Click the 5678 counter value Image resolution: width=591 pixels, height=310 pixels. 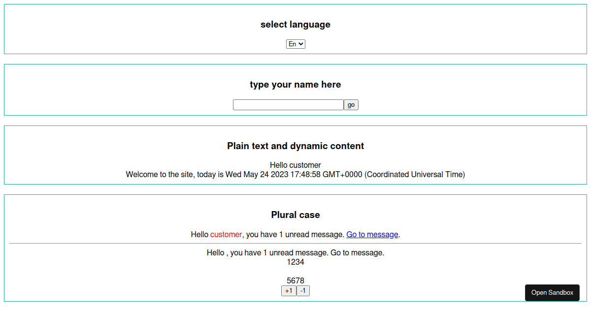tap(295, 280)
